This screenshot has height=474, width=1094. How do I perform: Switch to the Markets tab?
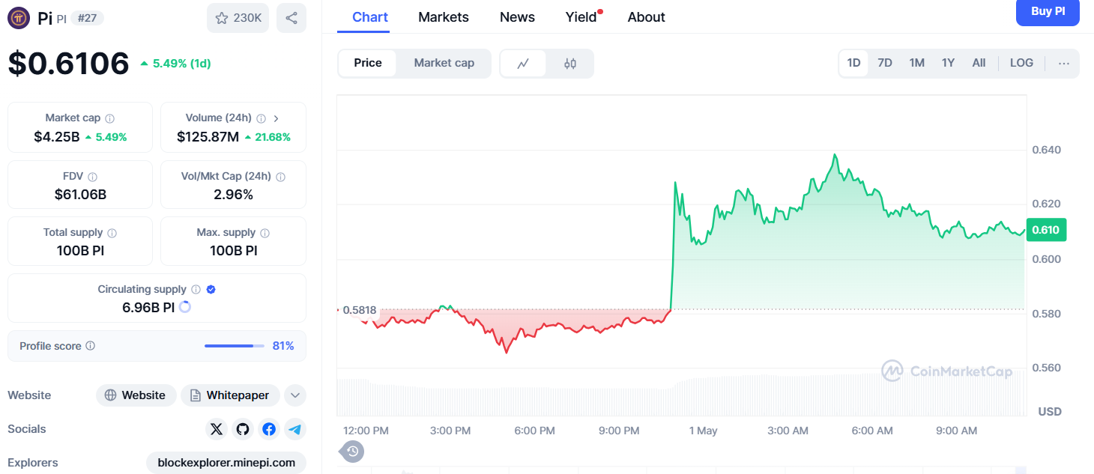[x=444, y=16]
